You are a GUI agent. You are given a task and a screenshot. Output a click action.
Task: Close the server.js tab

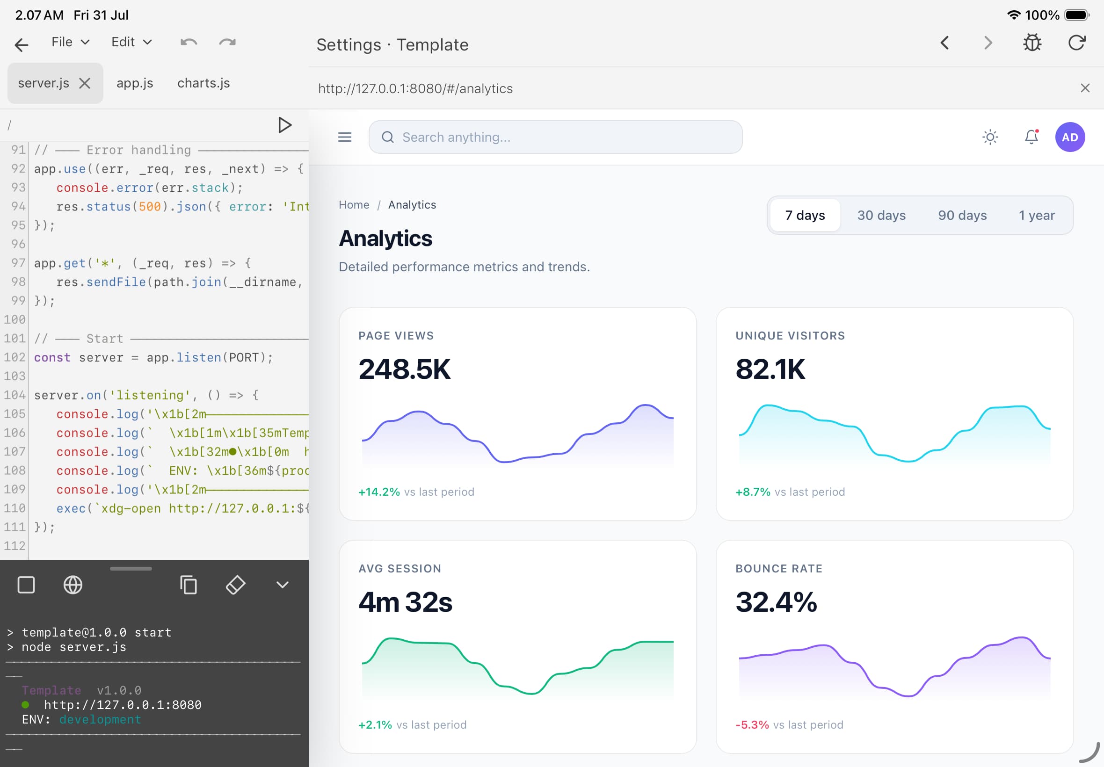(x=85, y=84)
